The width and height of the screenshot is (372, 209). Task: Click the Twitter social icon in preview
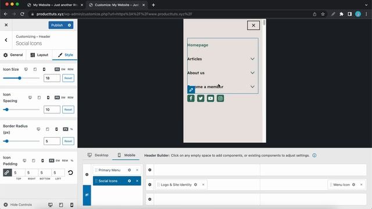click(201, 98)
